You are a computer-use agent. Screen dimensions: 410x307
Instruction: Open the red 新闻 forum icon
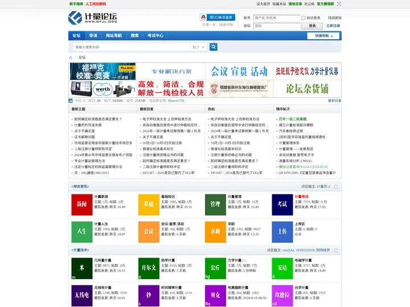click(x=82, y=205)
